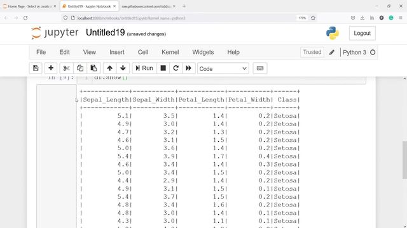Screen dimensions: 407x228
Task: Insert a new cell below with the plus icon
Action: [51, 68]
